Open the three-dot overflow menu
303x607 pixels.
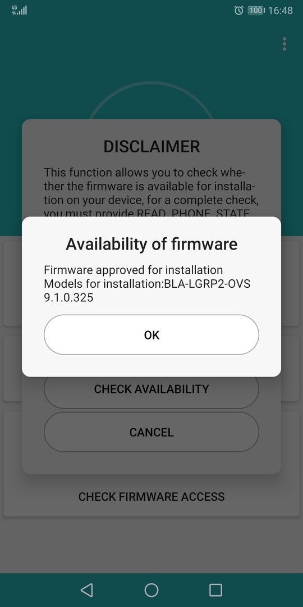pyautogui.click(x=284, y=44)
